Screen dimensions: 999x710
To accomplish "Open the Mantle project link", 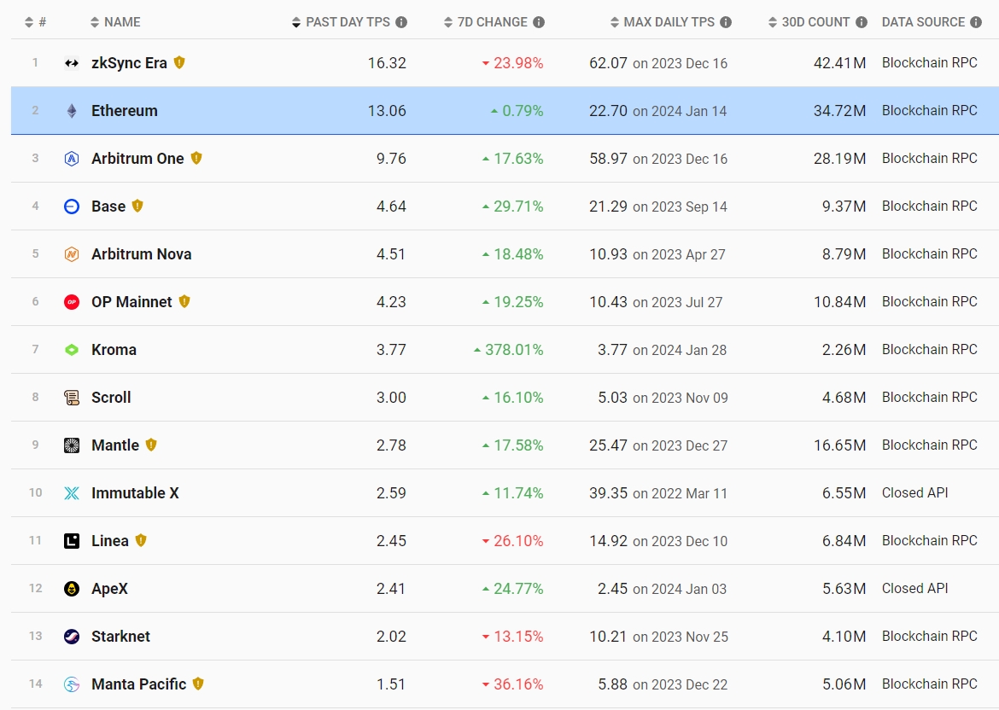I will pyautogui.click(x=115, y=445).
